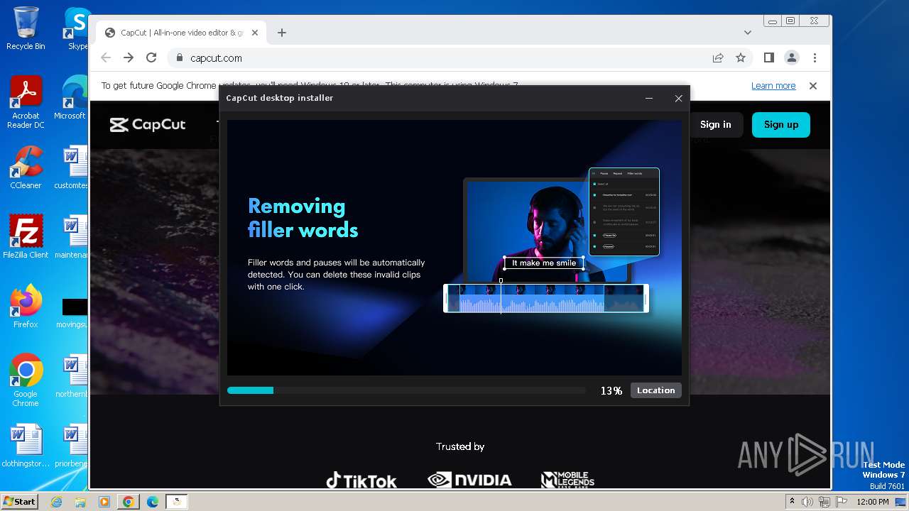Viewport: 909px width, 511px height.
Task: Click the TikTok logo under Trusted by
Action: [361, 480]
